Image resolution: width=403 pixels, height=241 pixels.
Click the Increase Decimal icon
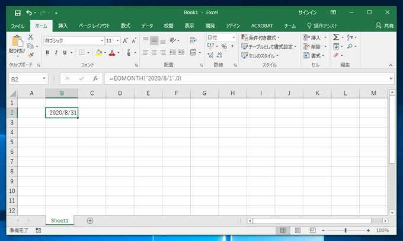[x=210, y=55]
